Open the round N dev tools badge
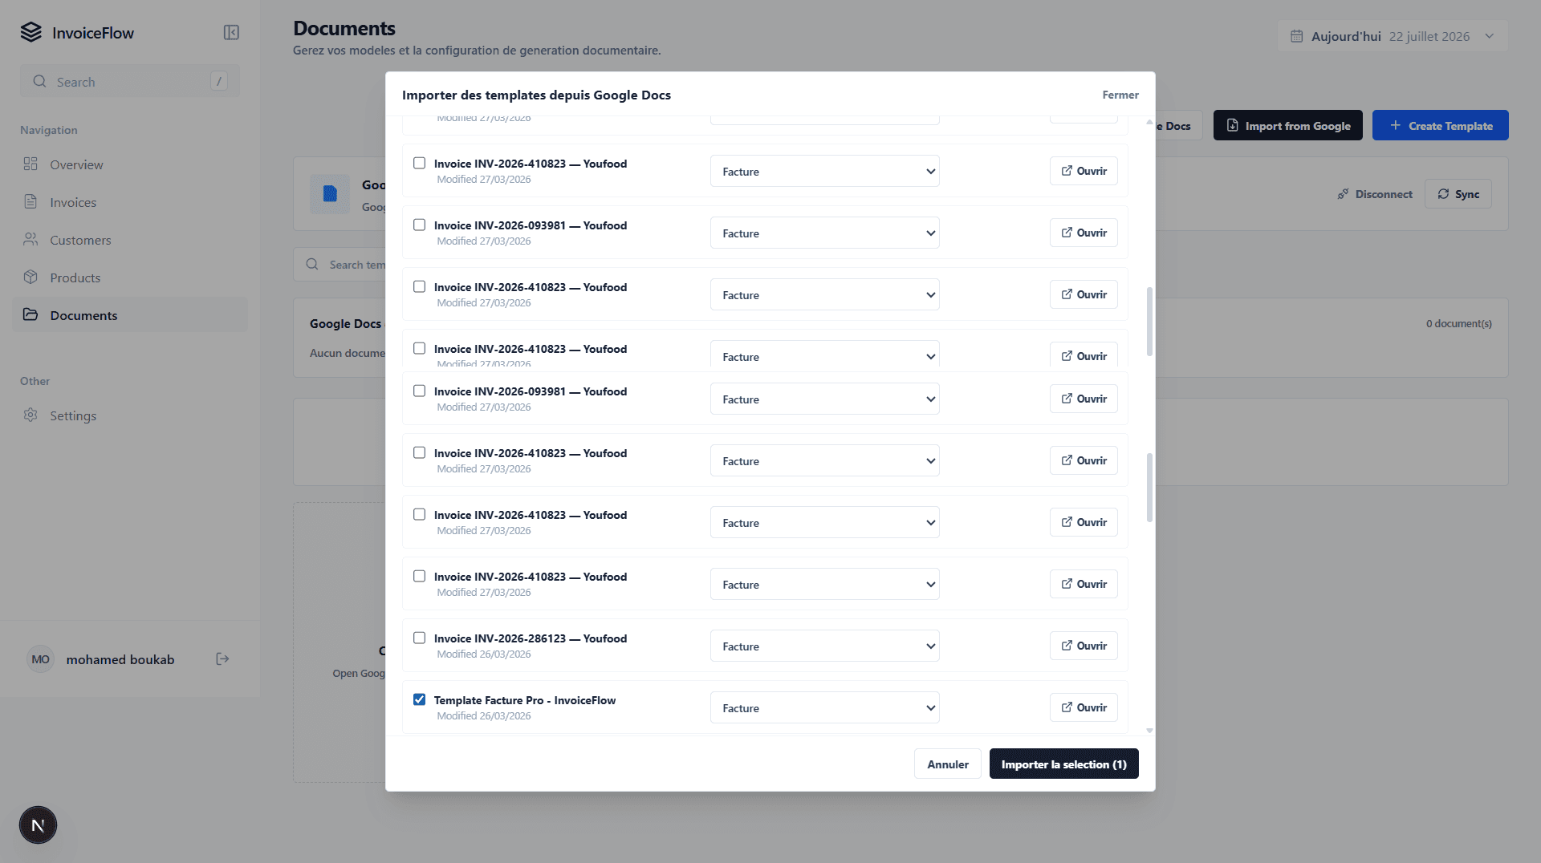 click(x=38, y=825)
